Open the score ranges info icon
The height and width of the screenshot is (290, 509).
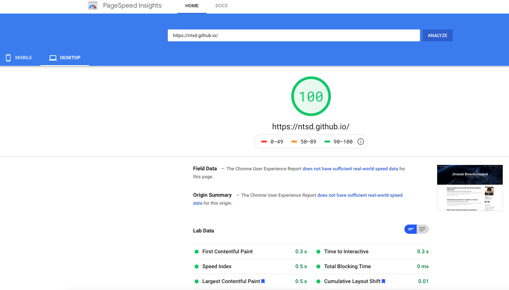[x=360, y=142]
